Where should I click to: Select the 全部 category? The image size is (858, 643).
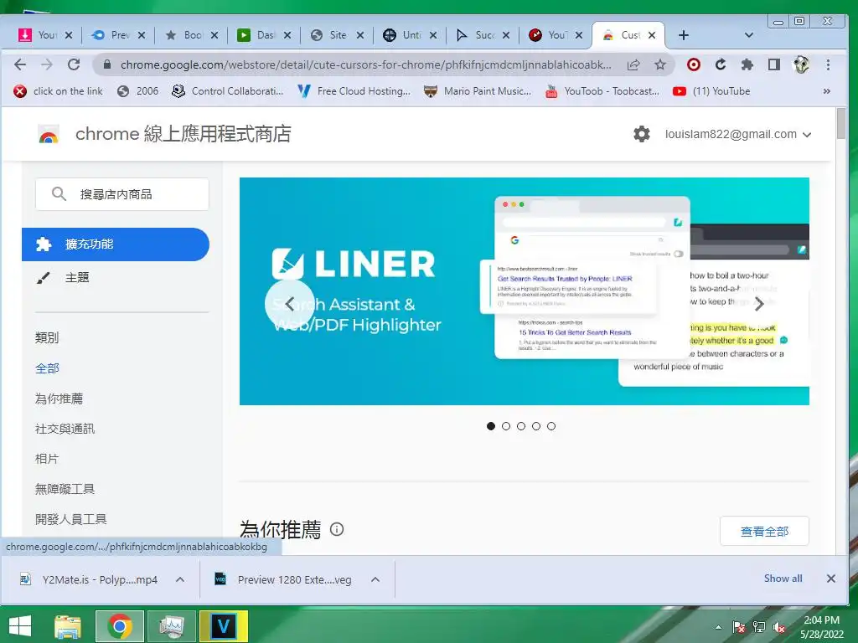[x=47, y=368]
